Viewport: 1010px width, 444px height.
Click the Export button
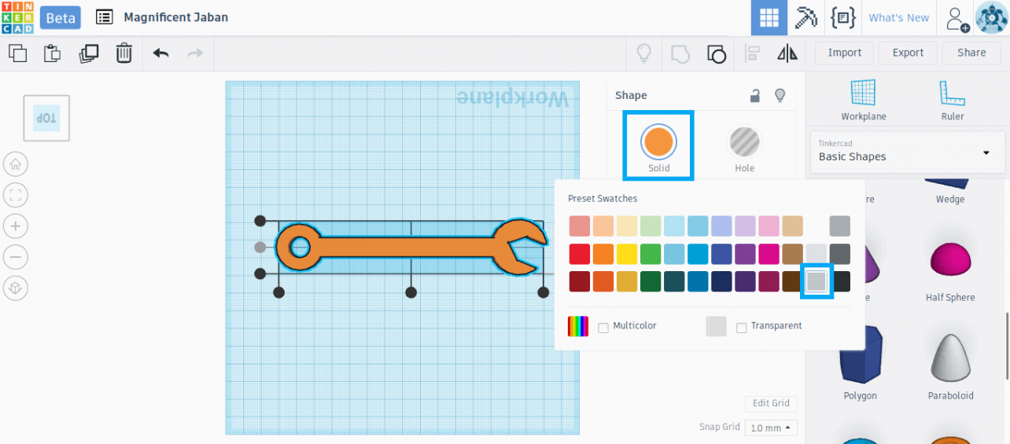(x=907, y=53)
